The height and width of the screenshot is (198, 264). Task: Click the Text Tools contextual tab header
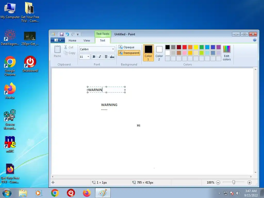coord(103,34)
